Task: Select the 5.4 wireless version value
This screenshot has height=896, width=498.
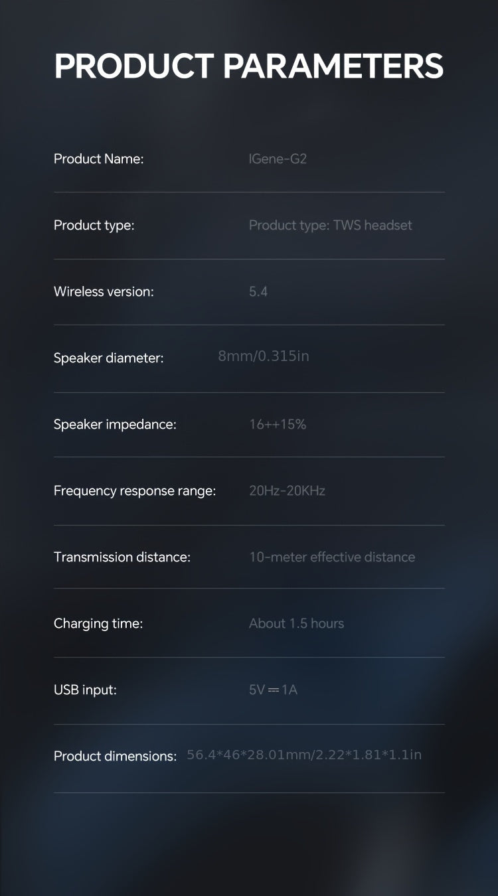Action: tap(258, 292)
